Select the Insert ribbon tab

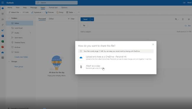[43, 8]
